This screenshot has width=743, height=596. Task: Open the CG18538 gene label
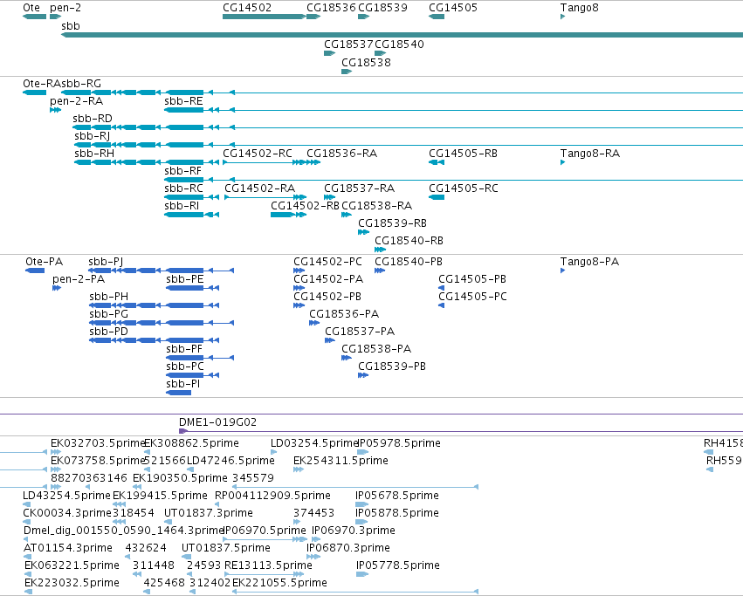click(x=367, y=63)
